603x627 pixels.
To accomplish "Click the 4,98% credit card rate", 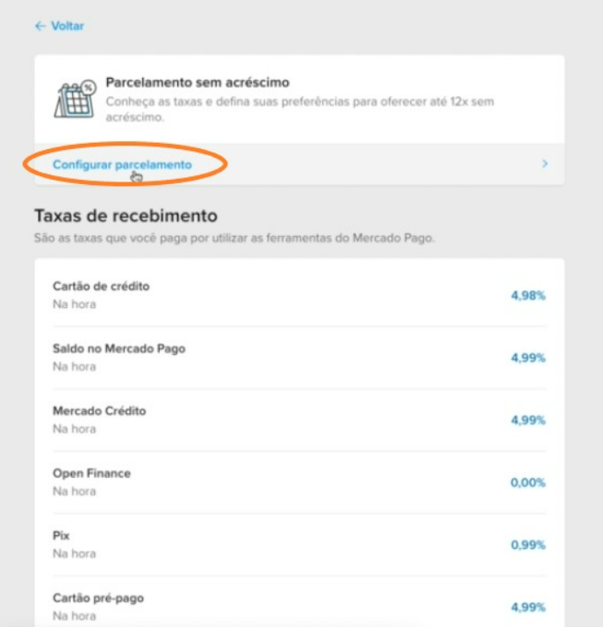I will click(528, 296).
